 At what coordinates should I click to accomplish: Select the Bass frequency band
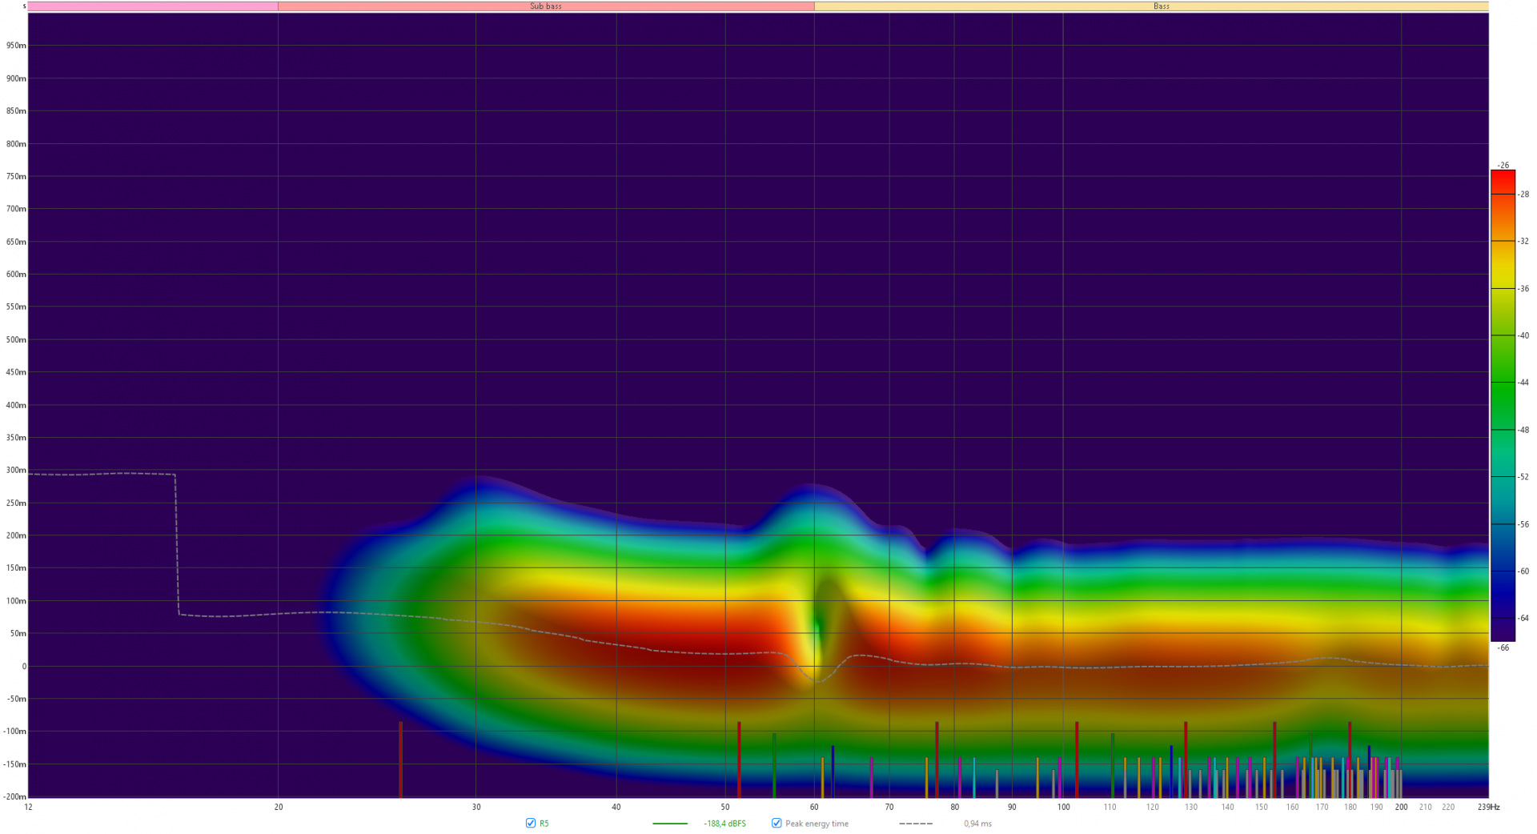pyautogui.click(x=1161, y=6)
